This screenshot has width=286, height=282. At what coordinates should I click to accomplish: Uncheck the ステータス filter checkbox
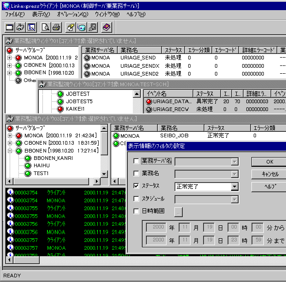136,186
